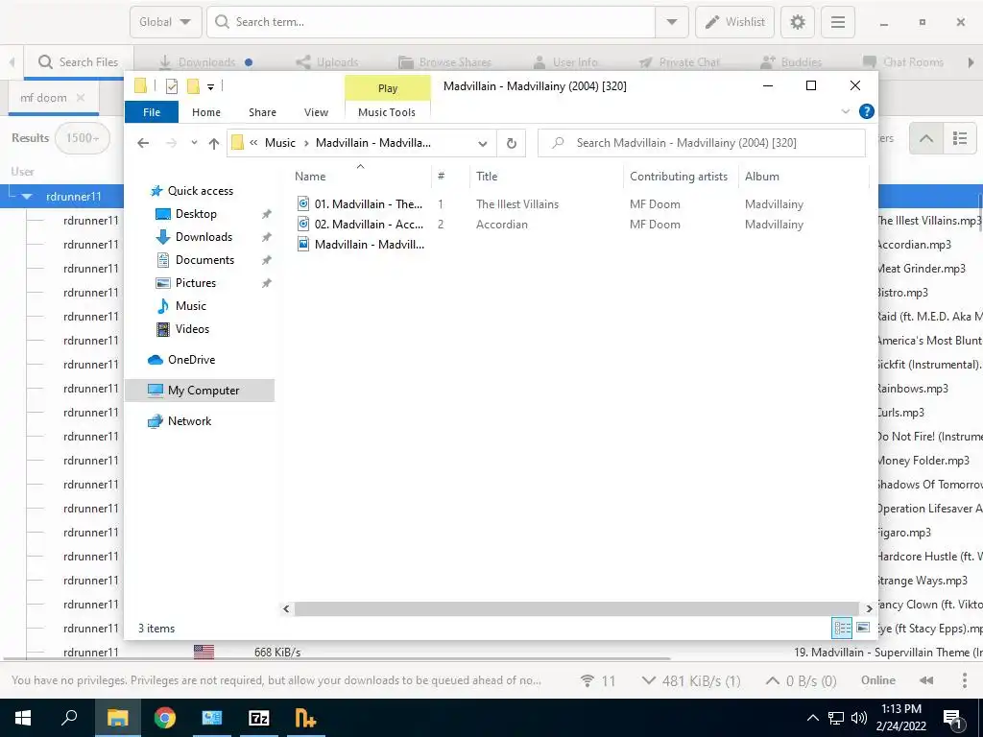Collapse the rdrunner11 tree group
This screenshot has height=737, width=983.
point(26,196)
